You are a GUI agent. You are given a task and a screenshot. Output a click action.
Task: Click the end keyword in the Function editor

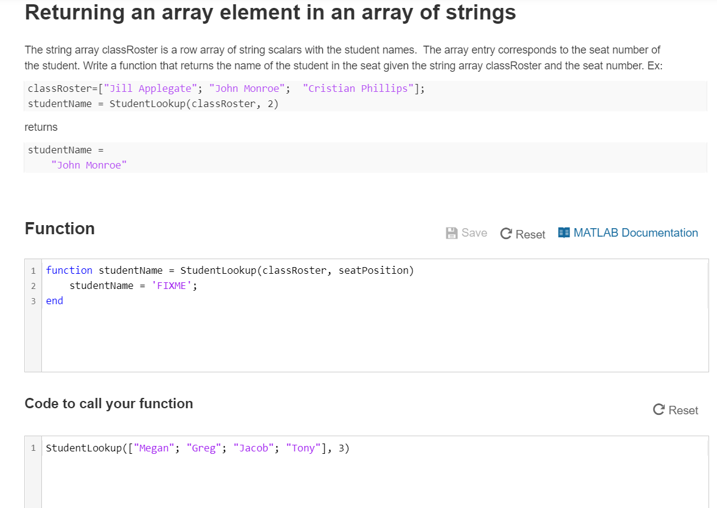click(x=54, y=301)
